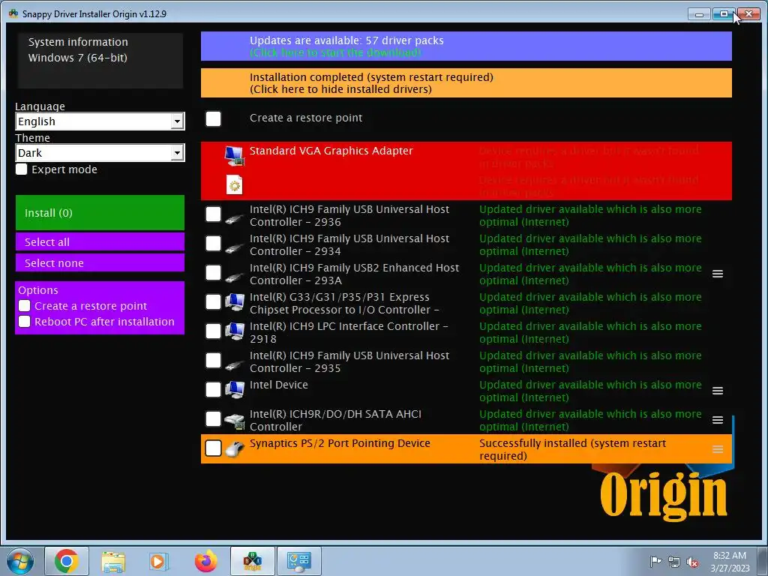Click the Select all button
Viewport: 768px width, 576px height.
100,242
